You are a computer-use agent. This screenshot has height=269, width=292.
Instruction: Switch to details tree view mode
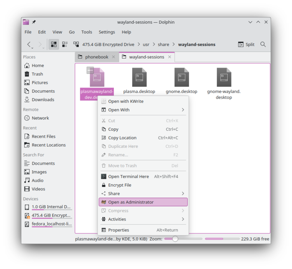pos(76,44)
